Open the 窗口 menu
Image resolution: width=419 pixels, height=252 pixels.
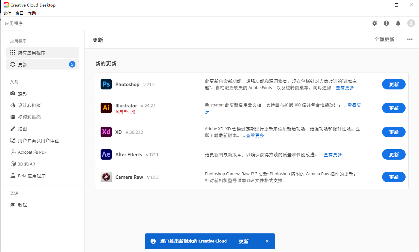pos(20,13)
